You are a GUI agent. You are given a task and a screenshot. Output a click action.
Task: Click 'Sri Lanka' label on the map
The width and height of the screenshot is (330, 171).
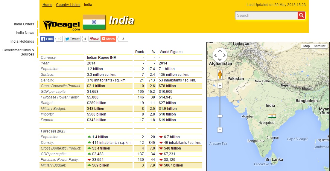(274, 159)
